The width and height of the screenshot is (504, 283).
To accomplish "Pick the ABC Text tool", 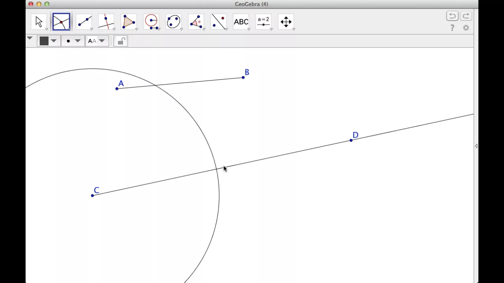I will coord(241,22).
